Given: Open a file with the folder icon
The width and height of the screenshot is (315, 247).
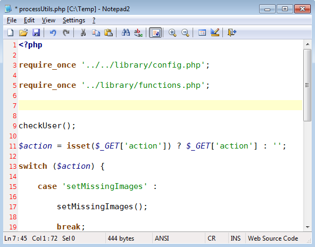Looking at the screenshot, I should tap(23, 32).
